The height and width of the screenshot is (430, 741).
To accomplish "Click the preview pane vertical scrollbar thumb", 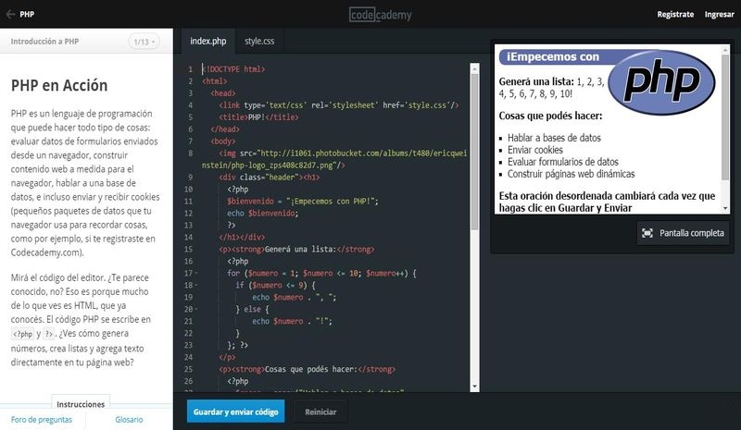I will point(725,117).
